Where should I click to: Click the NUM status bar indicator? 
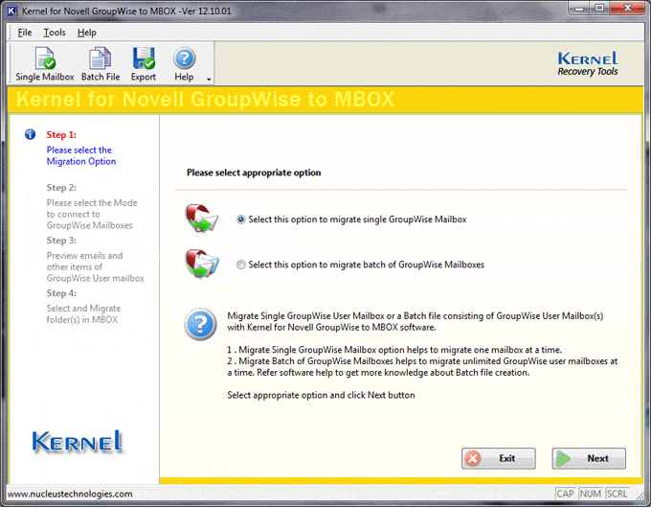pyautogui.click(x=591, y=494)
